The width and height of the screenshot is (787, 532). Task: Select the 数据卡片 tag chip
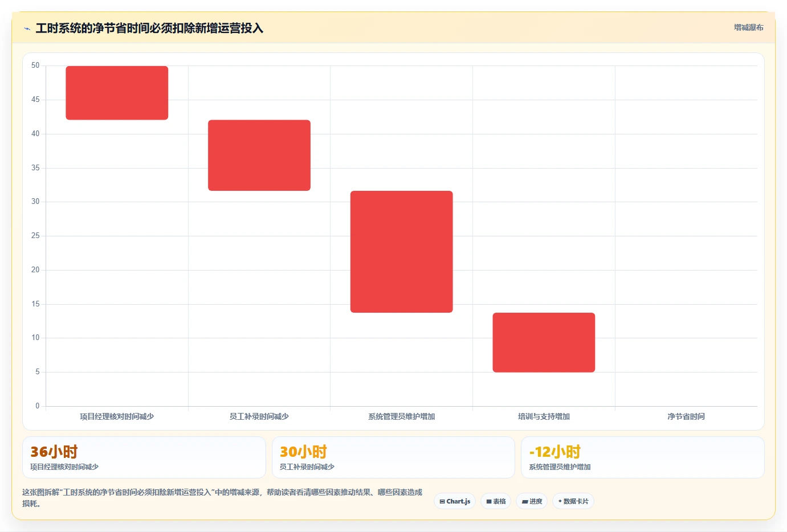coord(573,501)
